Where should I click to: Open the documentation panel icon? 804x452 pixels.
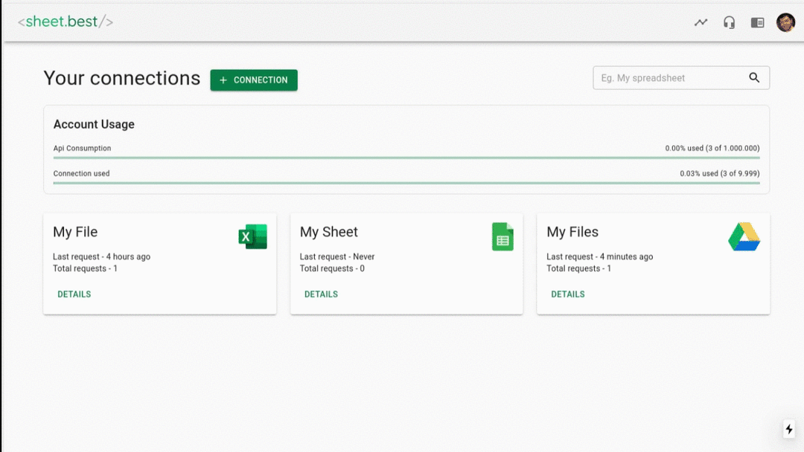point(757,22)
